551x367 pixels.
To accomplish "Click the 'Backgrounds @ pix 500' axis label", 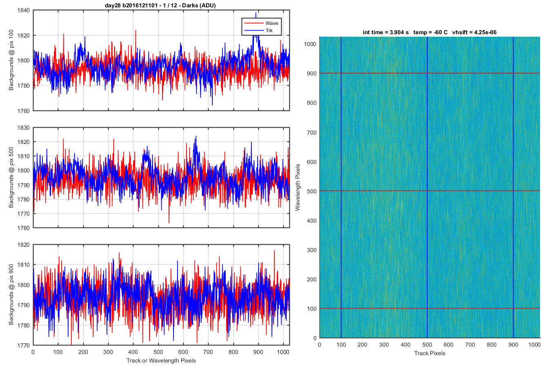I will (11, 177).
